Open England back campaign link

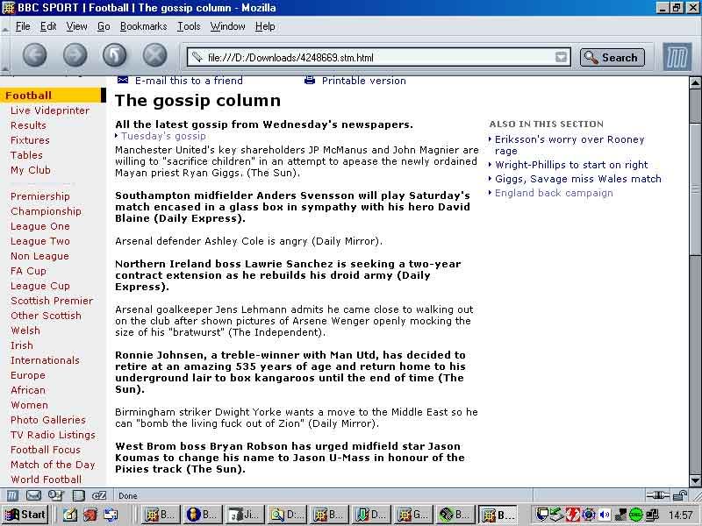tap(554, 193)
